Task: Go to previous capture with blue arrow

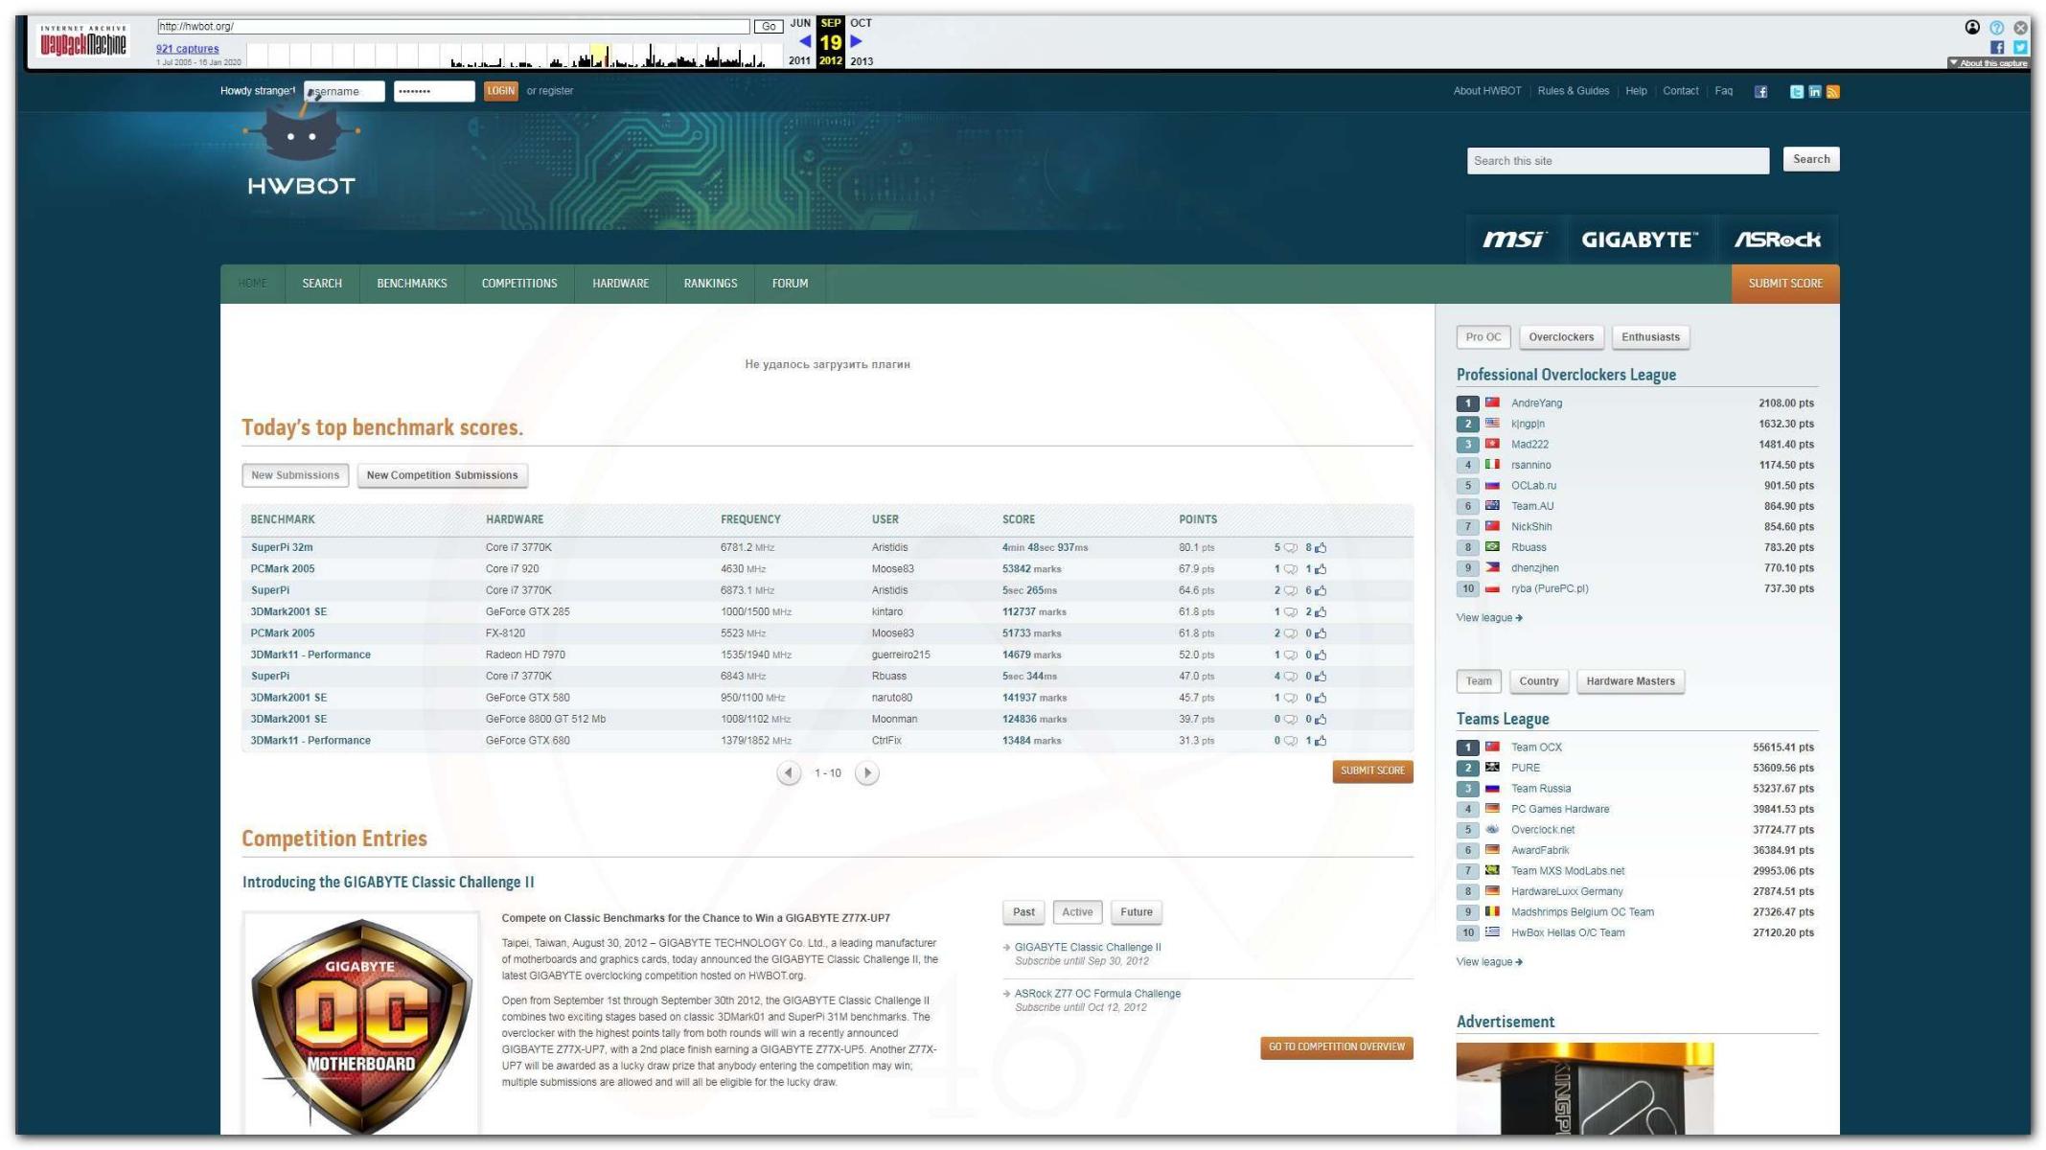Action: pyautogui.click(x=804, y=41)
